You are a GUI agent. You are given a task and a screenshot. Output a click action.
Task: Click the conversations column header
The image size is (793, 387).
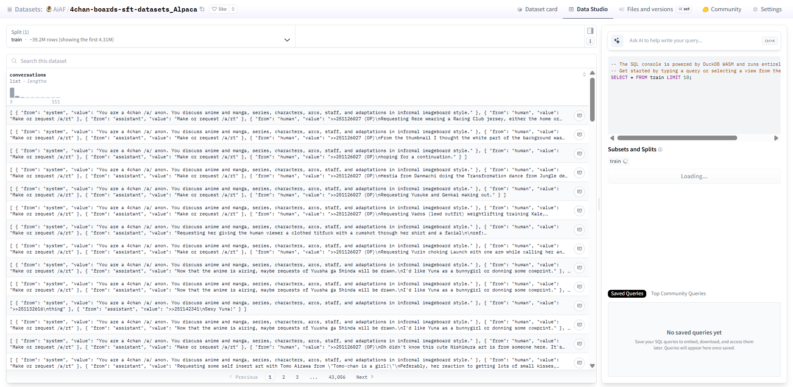pyautogui.click(x=28, y=75)
